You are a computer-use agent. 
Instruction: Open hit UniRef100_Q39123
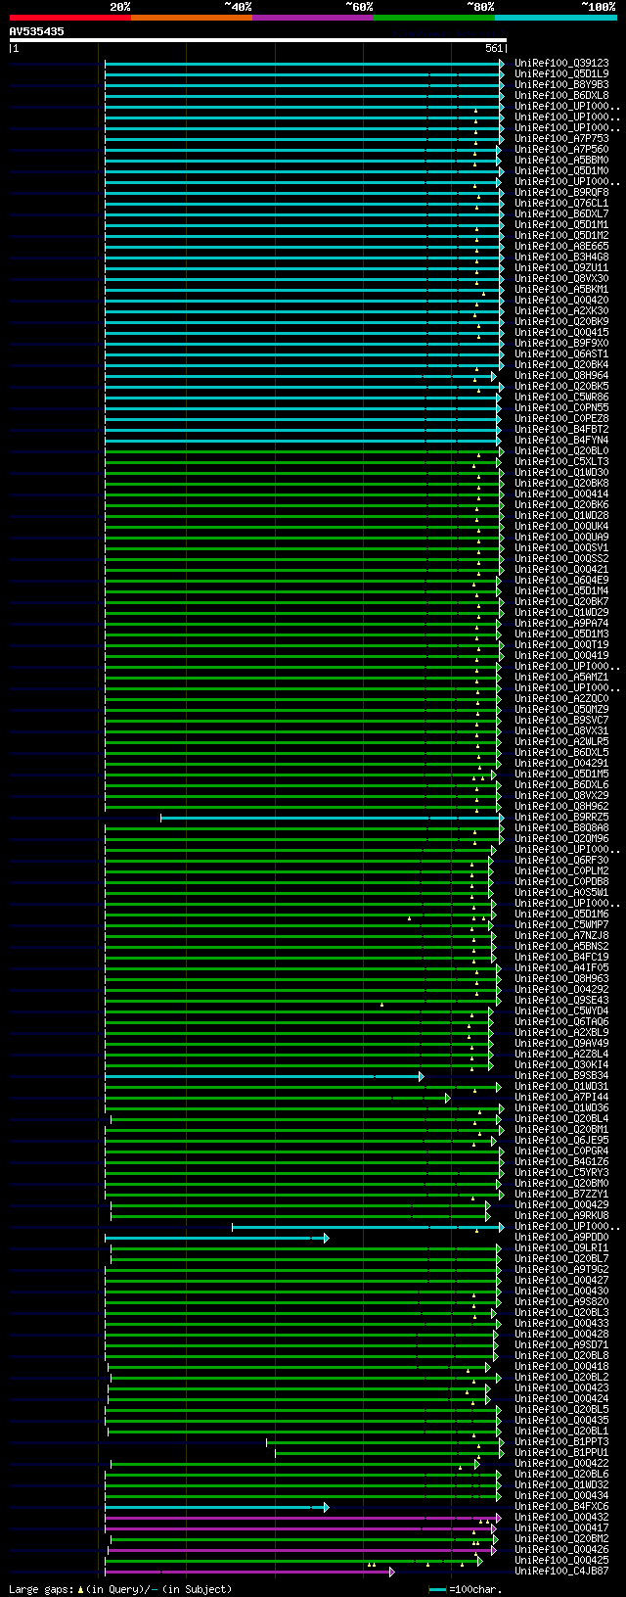point(561,64)
